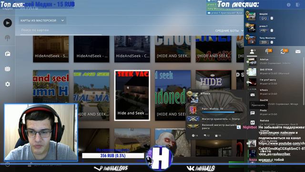
Task: Open the friends list tab icon
Action: [x=252, y=52]
